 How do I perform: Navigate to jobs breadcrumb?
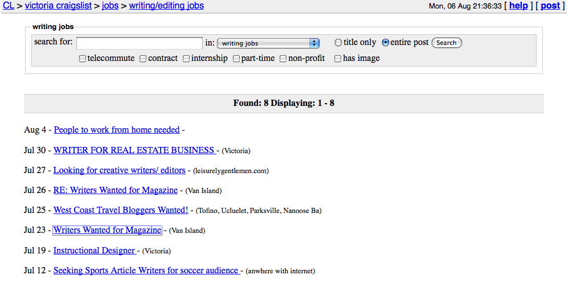[x=110, y=6]
